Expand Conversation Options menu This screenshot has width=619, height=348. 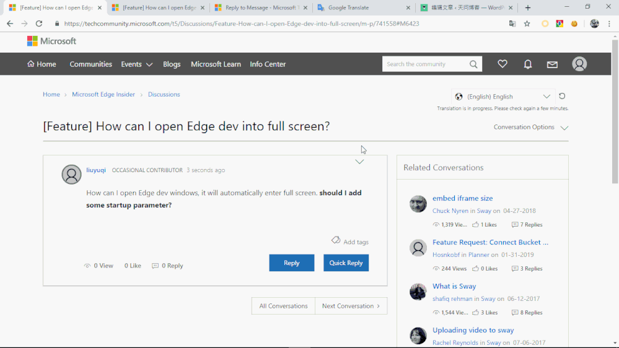[x=531, y=127]
